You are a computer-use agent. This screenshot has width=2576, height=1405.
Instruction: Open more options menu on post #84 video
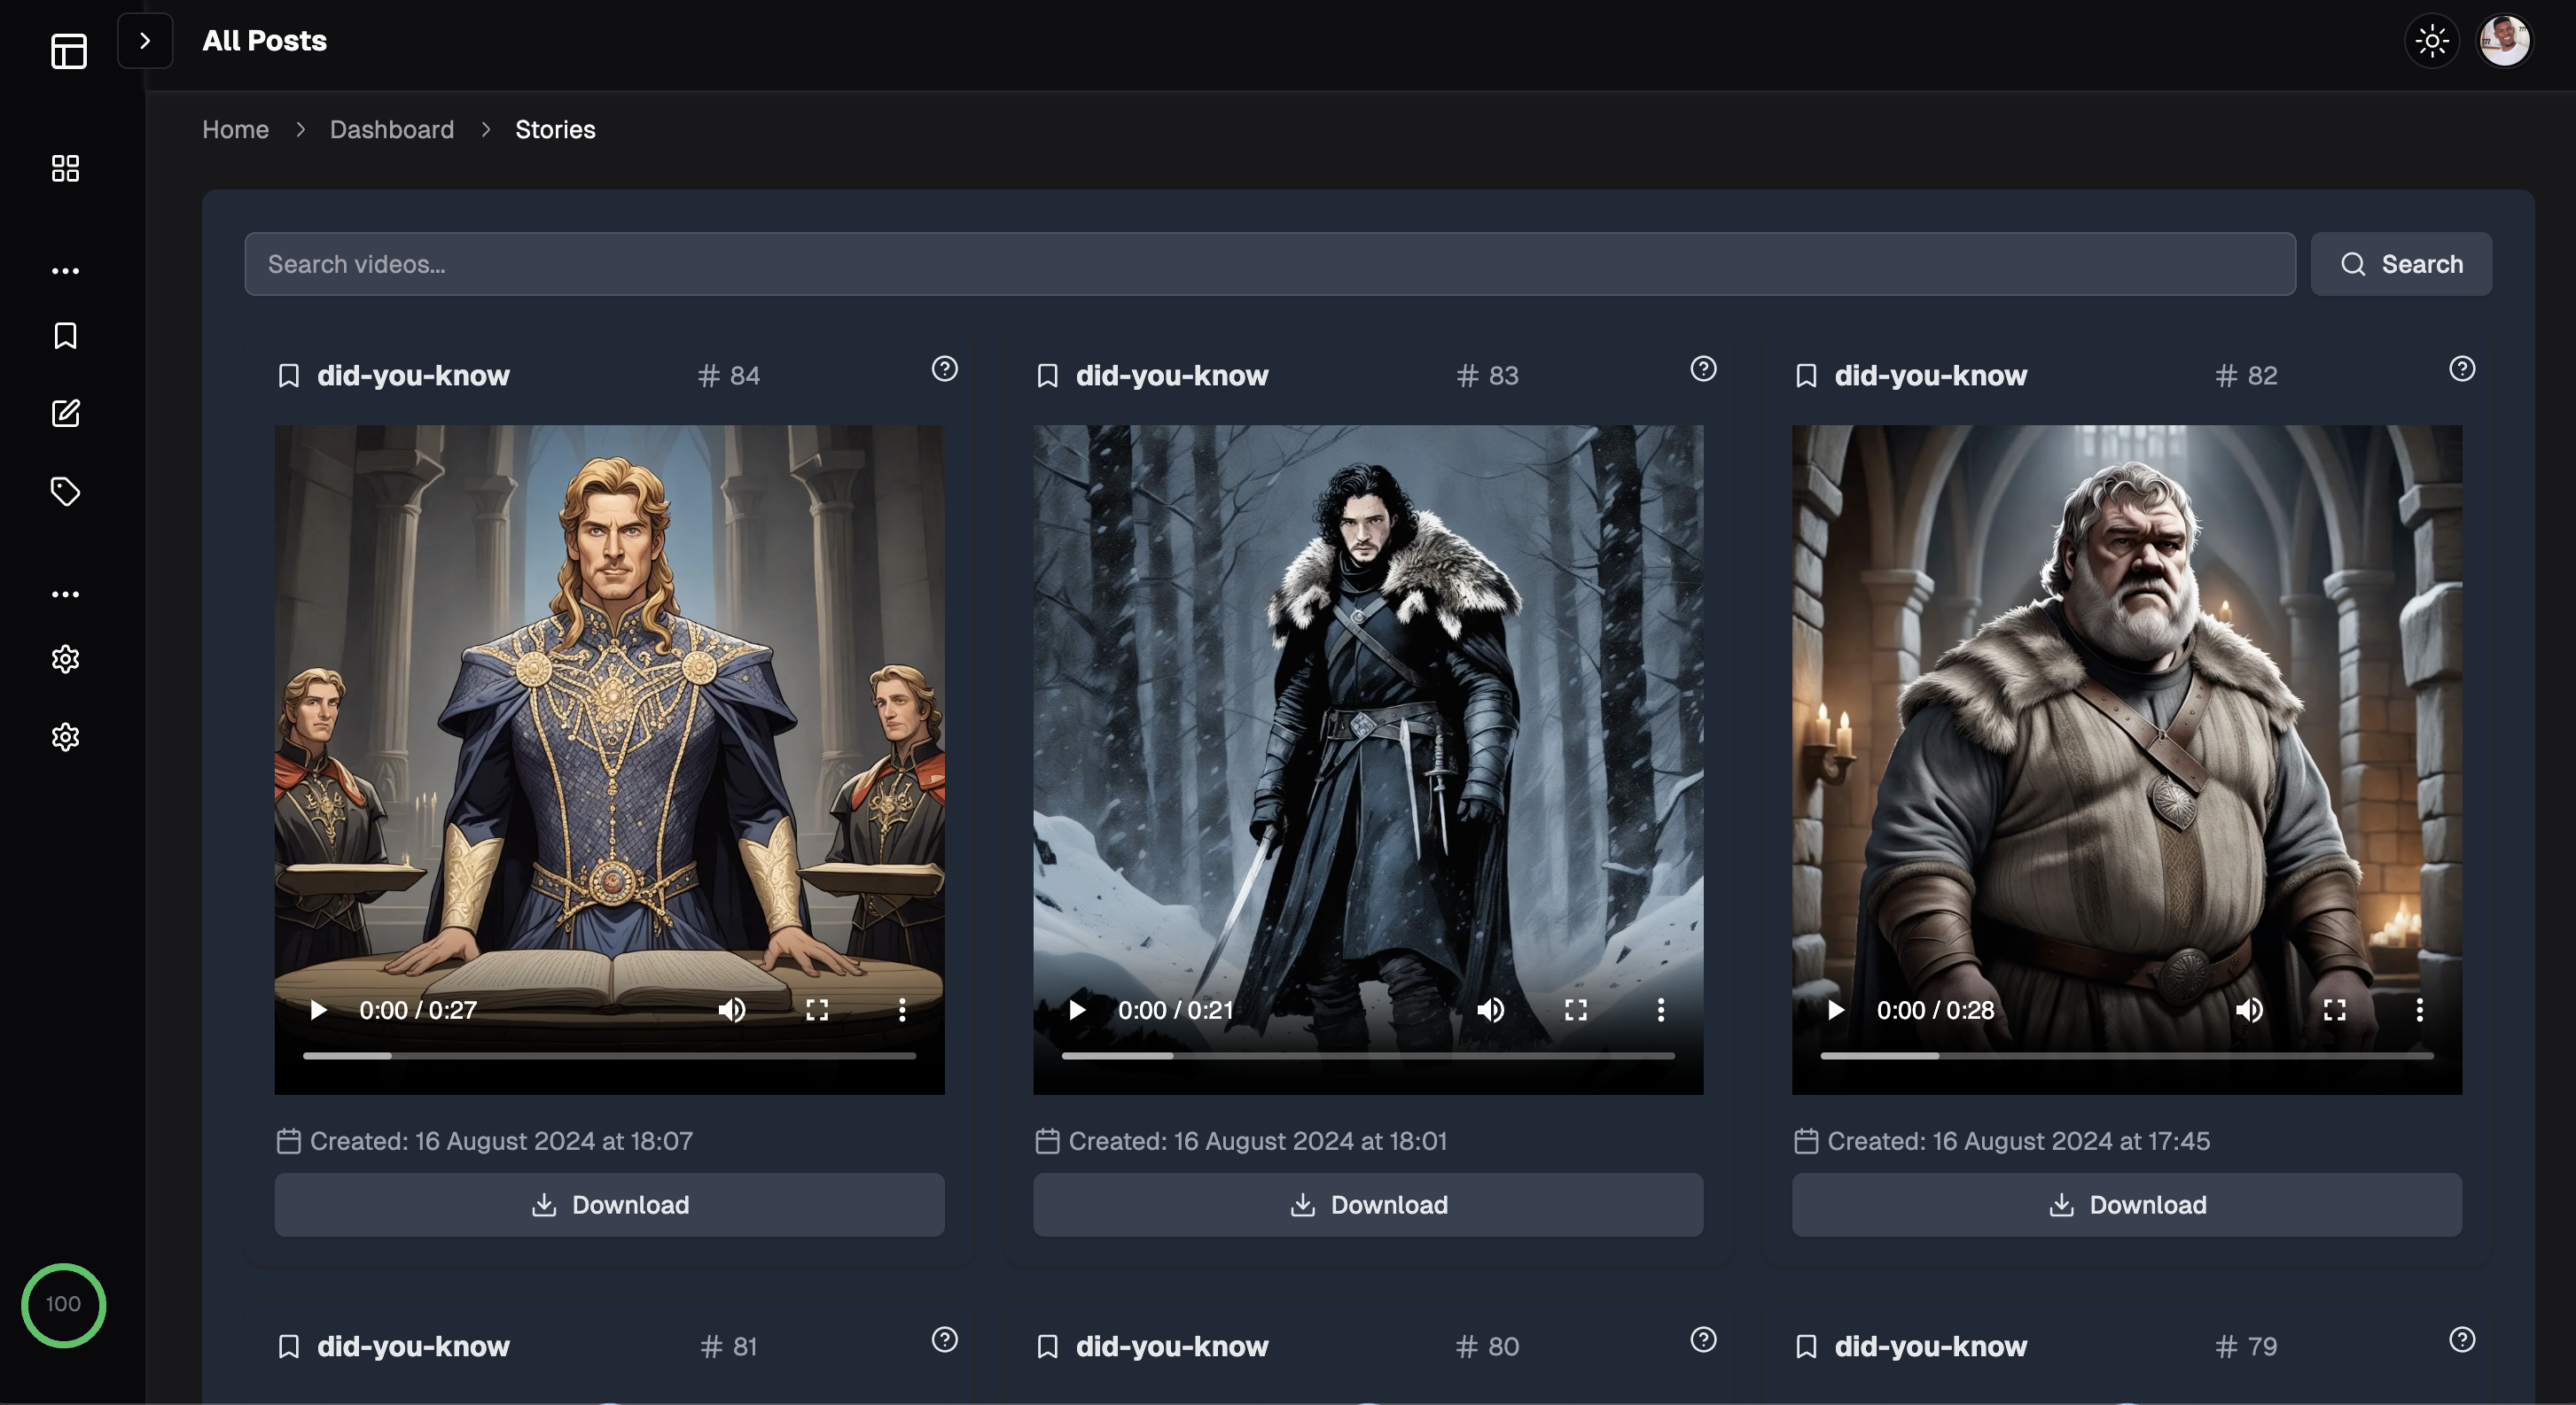tap(902, 1010)
